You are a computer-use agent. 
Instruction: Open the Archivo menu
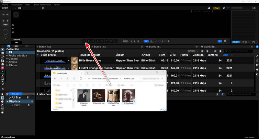click(4, 5)
